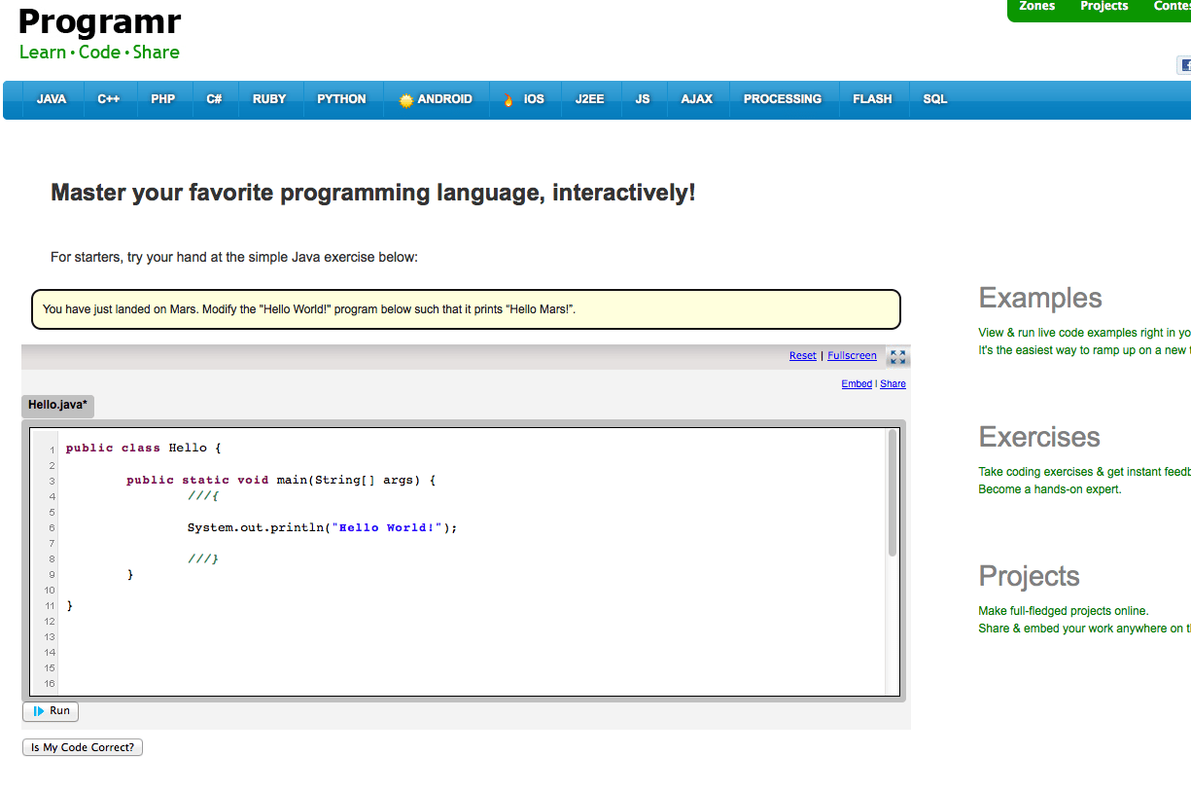This screenshot has height=791, width=1191.
Task: Switch to the PYTHON language tab
Action: coord(342,98)
